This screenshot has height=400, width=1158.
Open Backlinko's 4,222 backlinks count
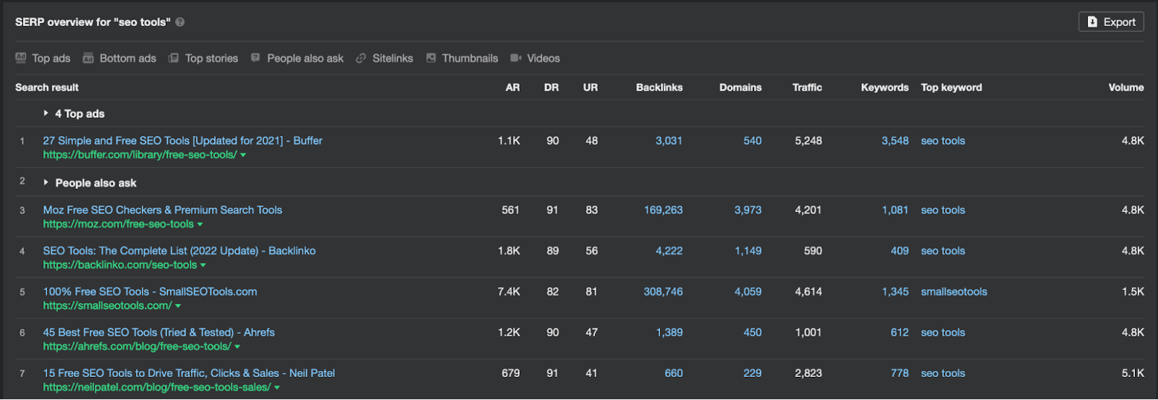pyautogui.click(x=669, y=251)
